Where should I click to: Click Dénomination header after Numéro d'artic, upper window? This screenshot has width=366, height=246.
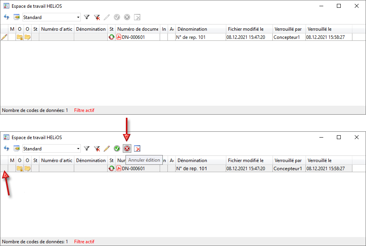91,29
